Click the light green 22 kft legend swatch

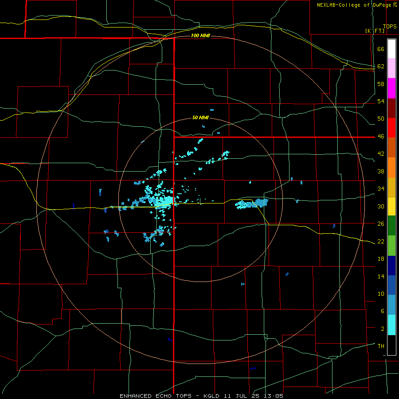pyautogui.click(x=391, y=246)
